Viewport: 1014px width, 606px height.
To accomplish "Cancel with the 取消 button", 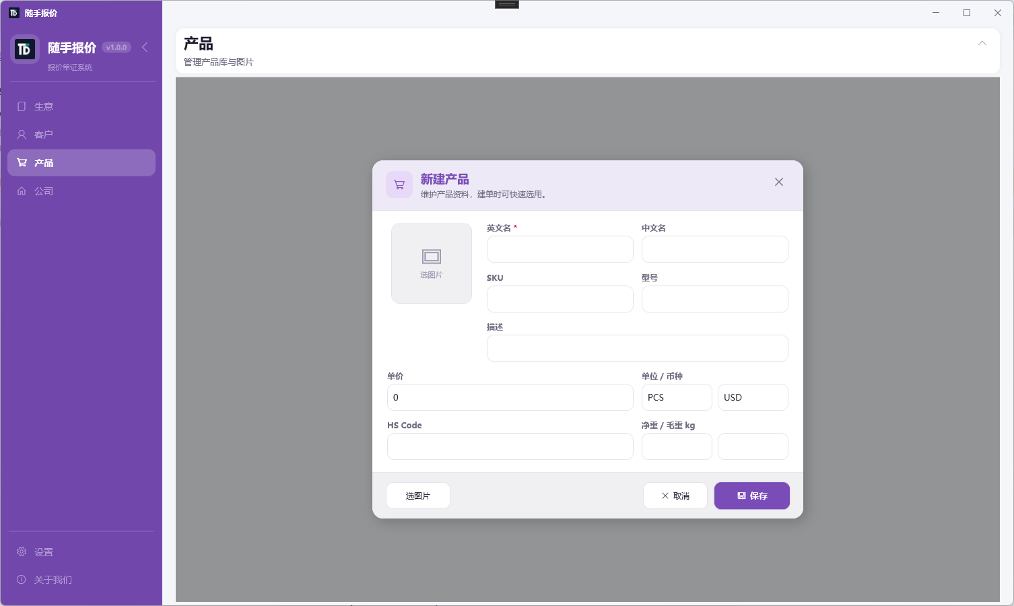I will click(x=675, y=496).
